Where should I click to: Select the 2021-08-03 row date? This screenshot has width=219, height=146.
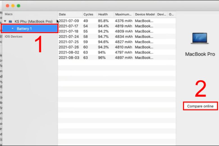pyautogui.click(x=69, y=58)
